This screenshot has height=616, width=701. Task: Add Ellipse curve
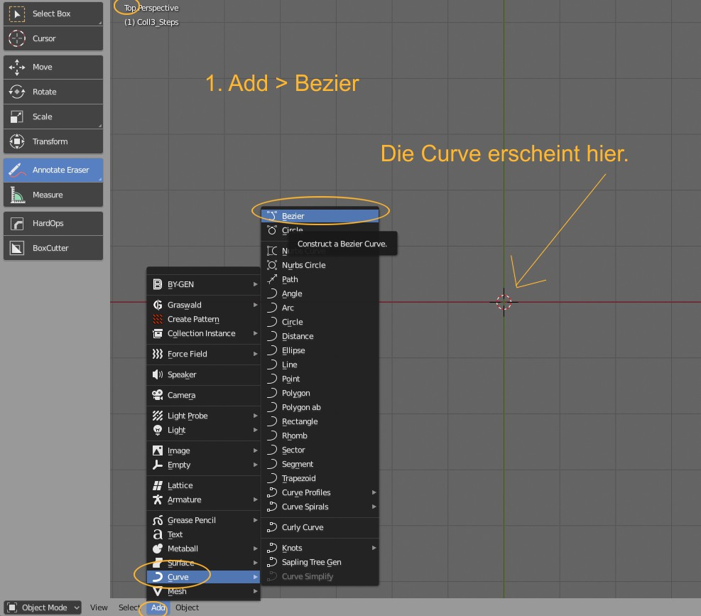click(320, 351)
